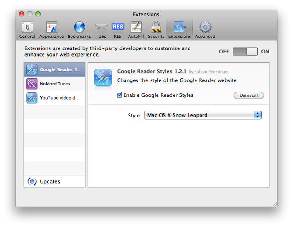Select Google Reader Styles in sidebar

click(x=54, y=70)
